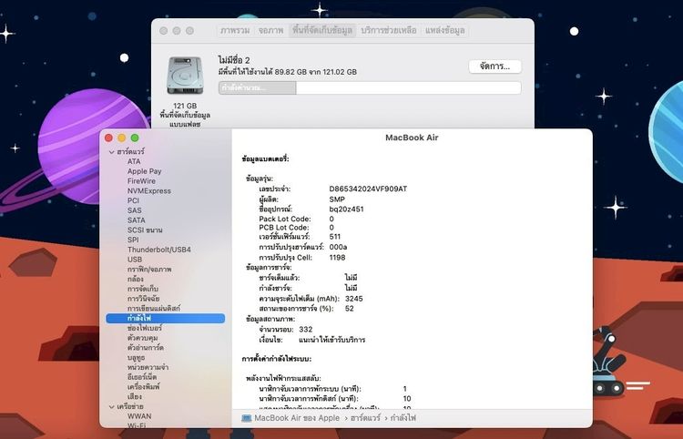
Task: Select การจัดเก็บ in sidebar
Action: click(143, 289)
